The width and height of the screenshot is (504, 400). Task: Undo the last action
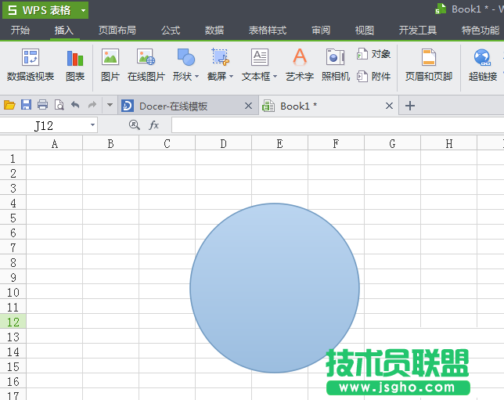click(x=75, y=105)
